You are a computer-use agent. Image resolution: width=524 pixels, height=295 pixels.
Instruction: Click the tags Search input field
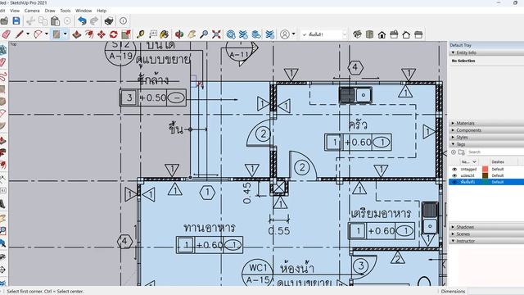(495, 152)
